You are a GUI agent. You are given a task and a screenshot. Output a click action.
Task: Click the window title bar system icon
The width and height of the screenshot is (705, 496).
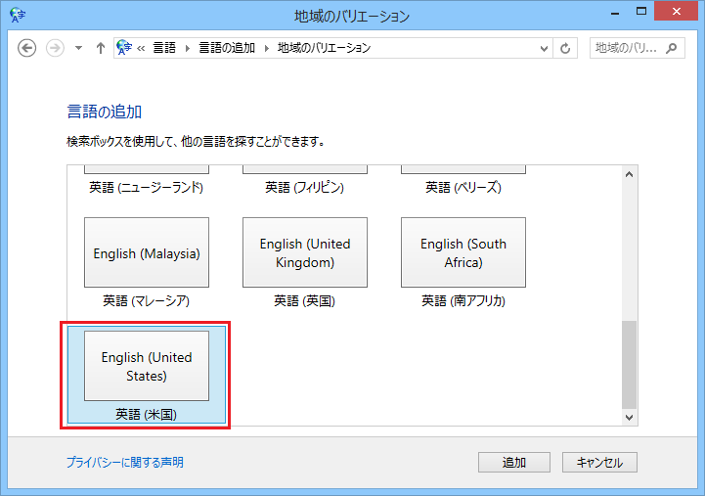coord(17,16)
